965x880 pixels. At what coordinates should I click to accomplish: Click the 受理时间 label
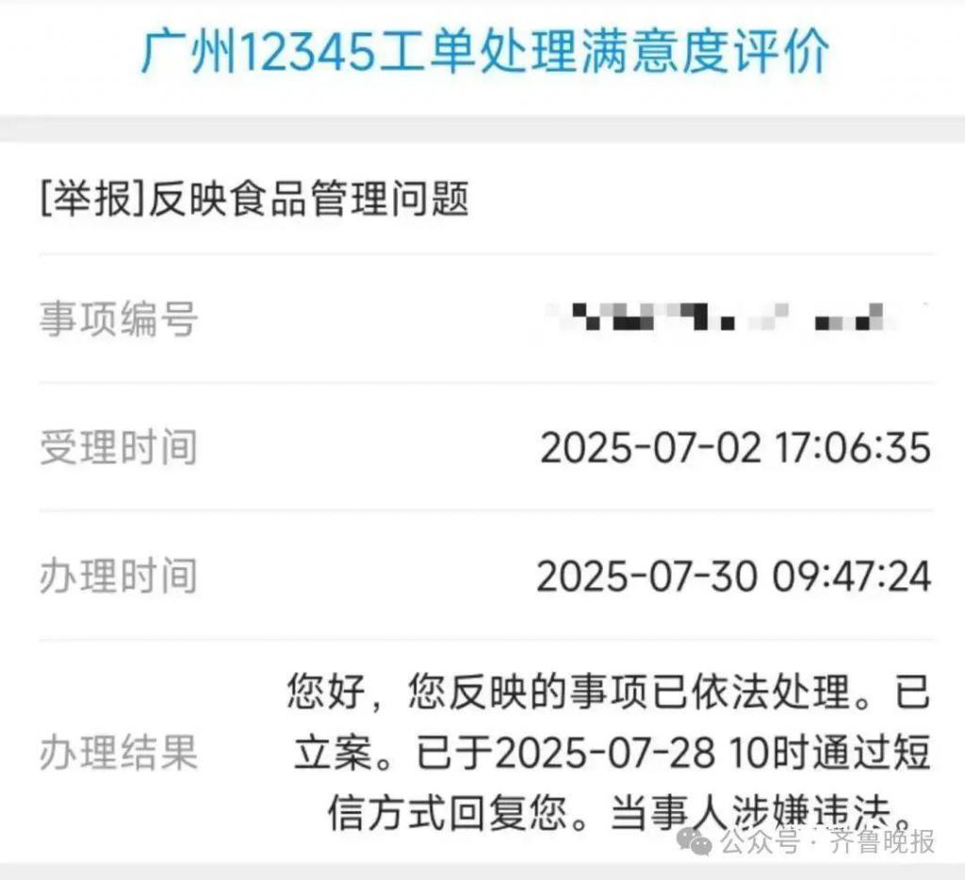pos(118,448)
